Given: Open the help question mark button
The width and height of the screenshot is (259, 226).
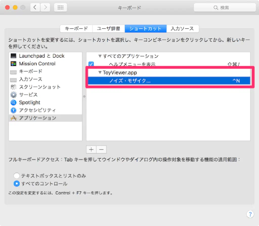Looking at the screenshot, I should point(250,214).
